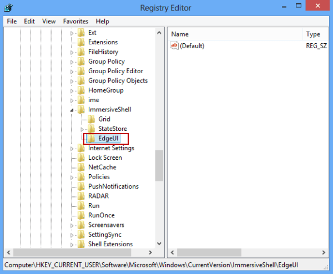
Task: Expand the Policies key
Action: point(72,177)
